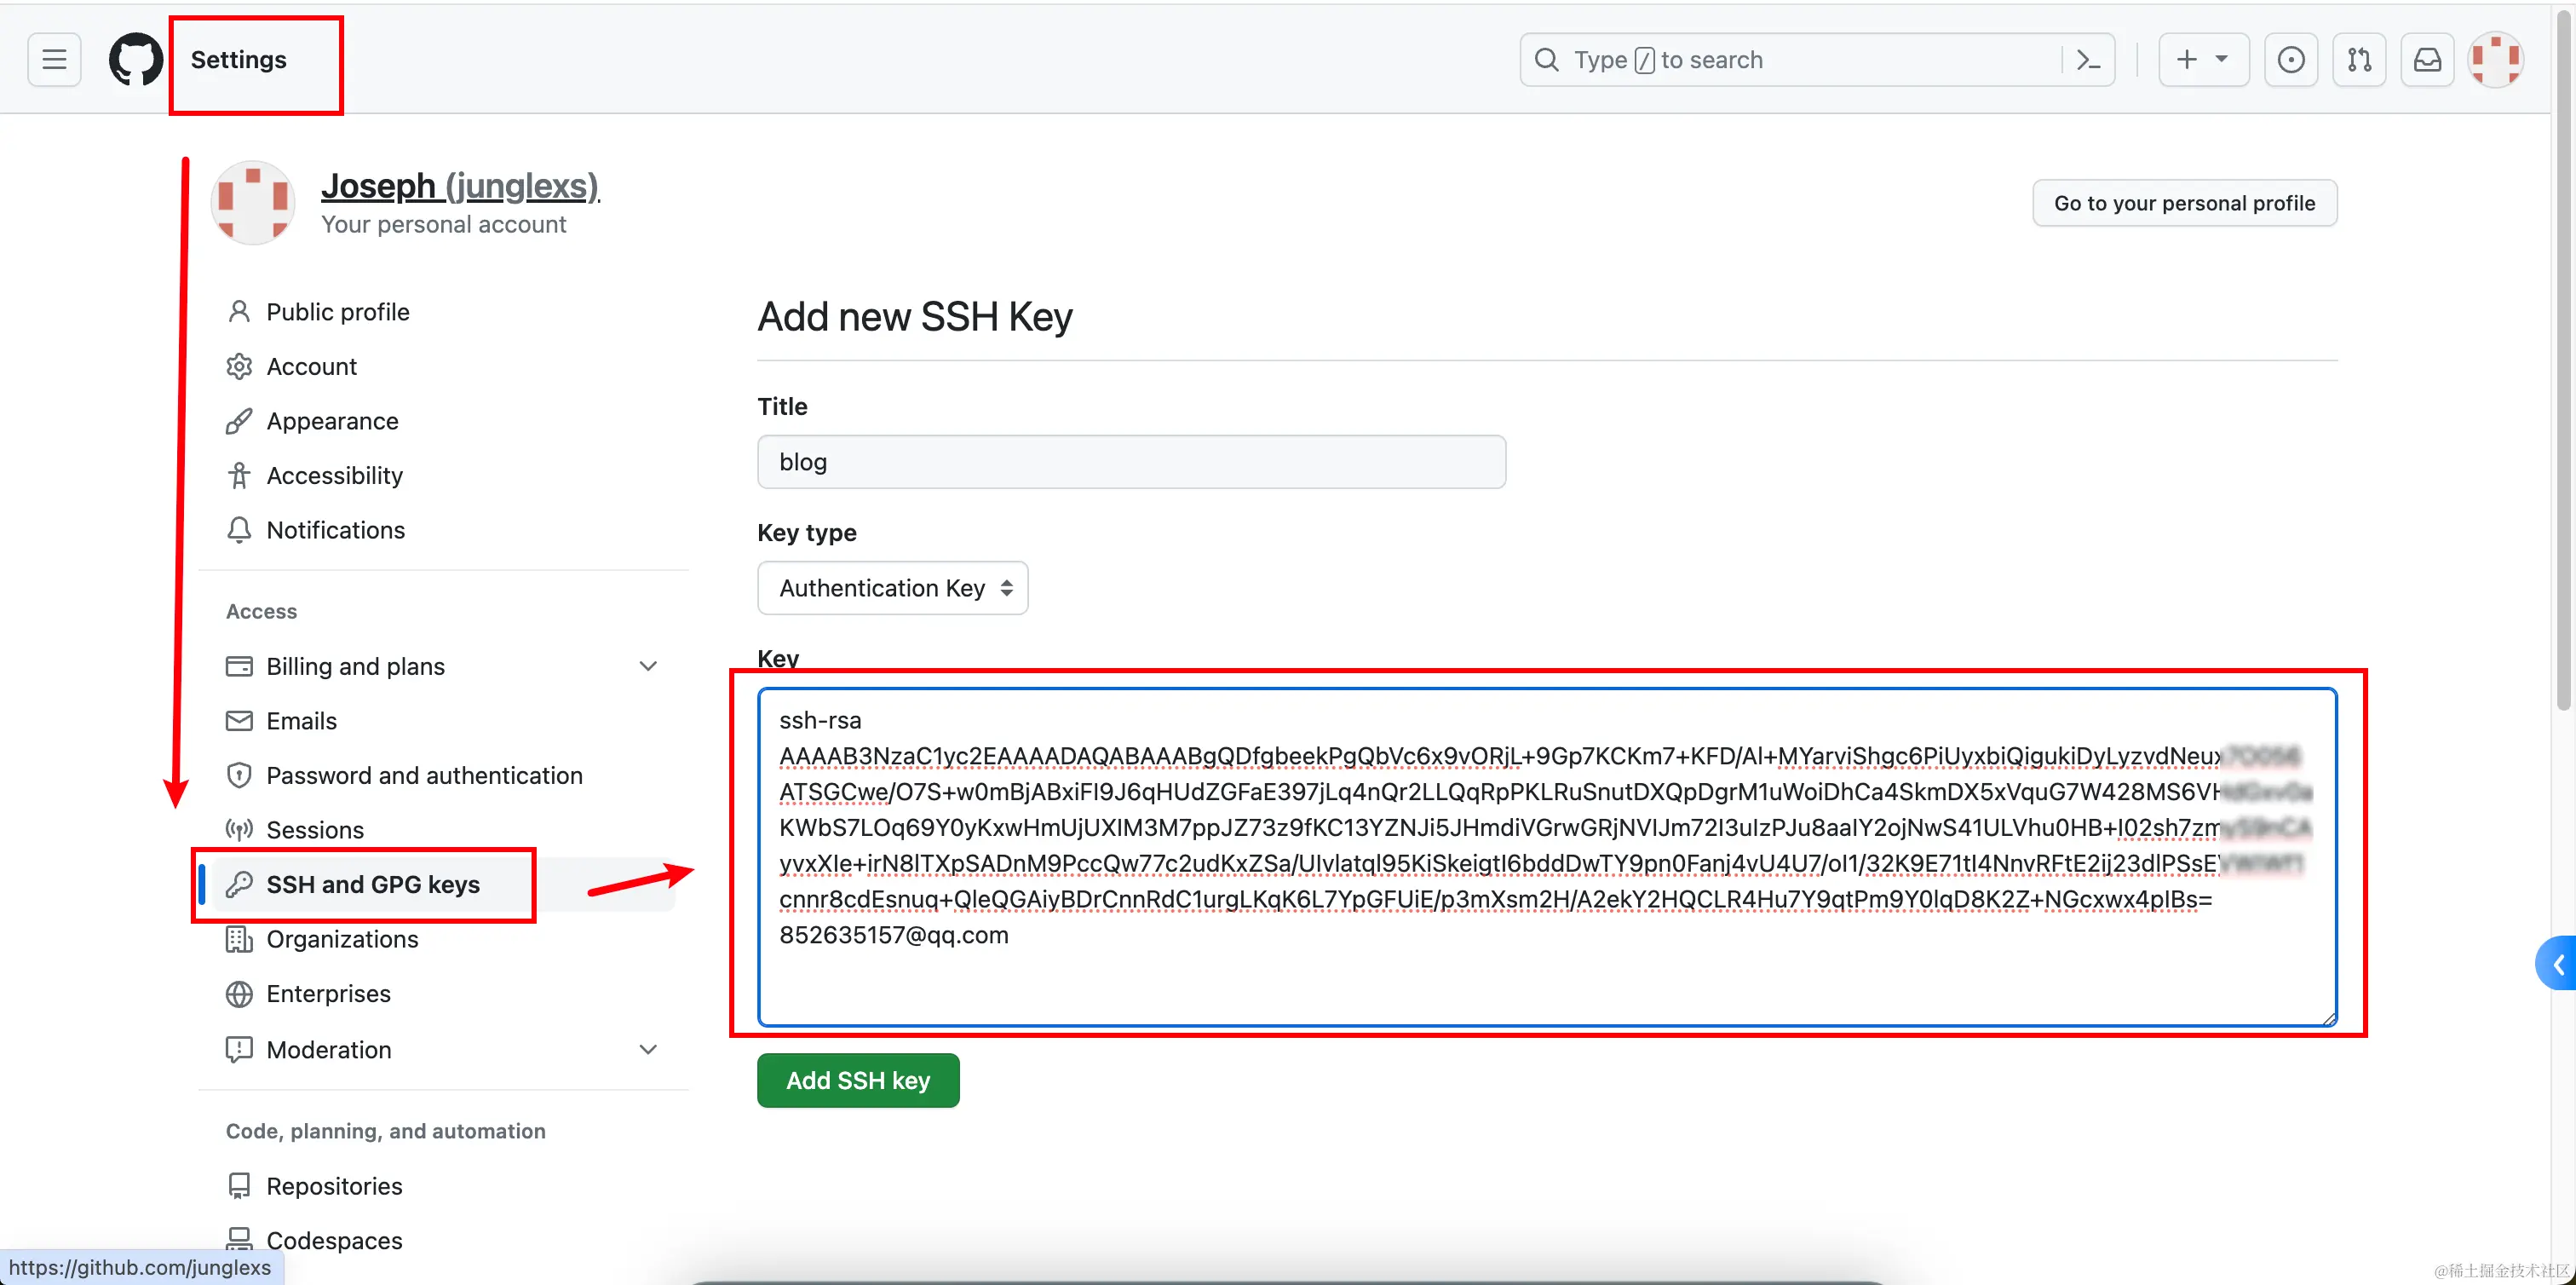Click the page vertical scrollbar
This screenshot has width=2576, height=1285.
[x=2563, y=400]
